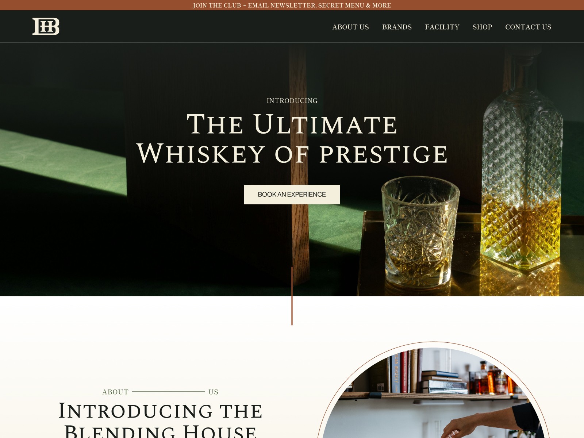Click the word Prestige in the hero title
The height and width of the screenshot is (438, 584).
(384, 154)
